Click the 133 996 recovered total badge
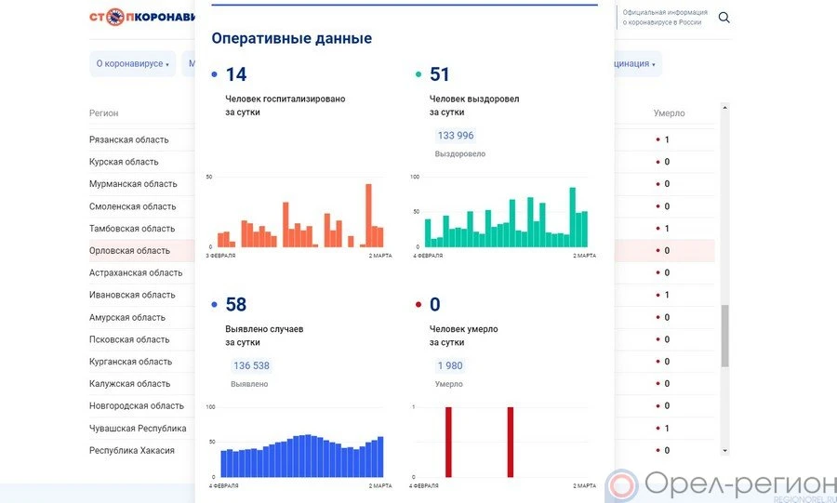Image resolution: width=837 pixels, height=503 pixels. point(456,136)
